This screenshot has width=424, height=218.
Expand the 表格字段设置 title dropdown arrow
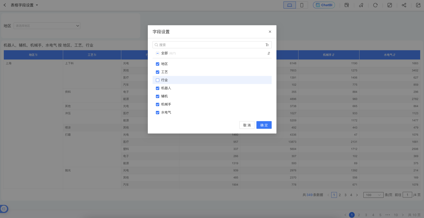(37, 5)
